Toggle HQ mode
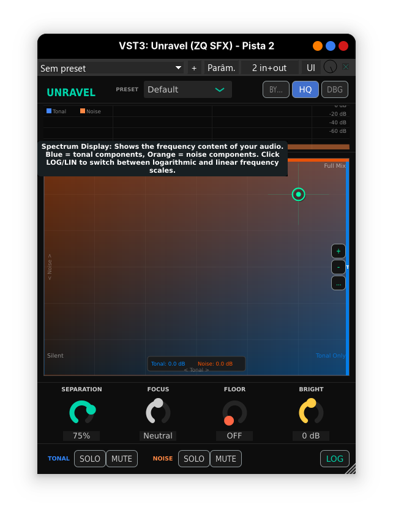This screenshot has width=393, height=515. [x=305, y=89]
